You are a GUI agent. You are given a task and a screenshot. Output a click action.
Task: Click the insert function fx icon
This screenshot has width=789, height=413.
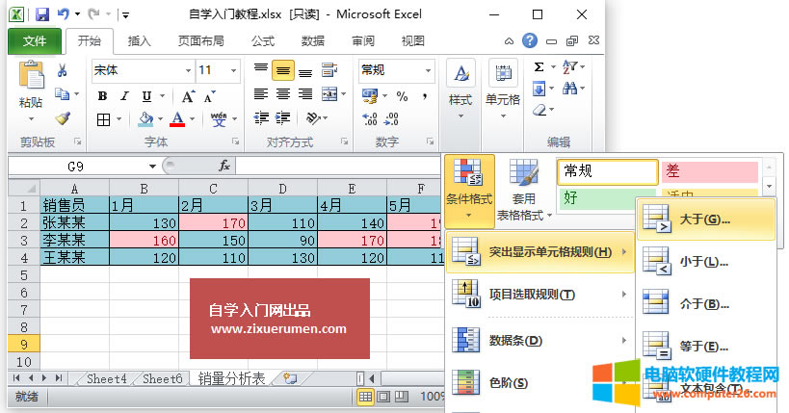pyautogui.click(x=224, y=166)
